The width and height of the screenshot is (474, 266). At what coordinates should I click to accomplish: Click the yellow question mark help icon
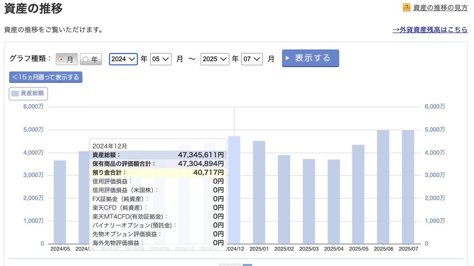(x=407, y=8)
